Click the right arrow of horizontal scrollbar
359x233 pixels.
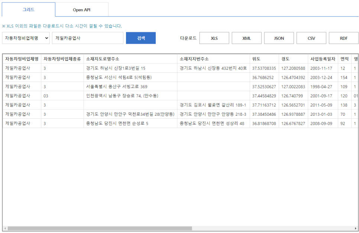(356, 229)
